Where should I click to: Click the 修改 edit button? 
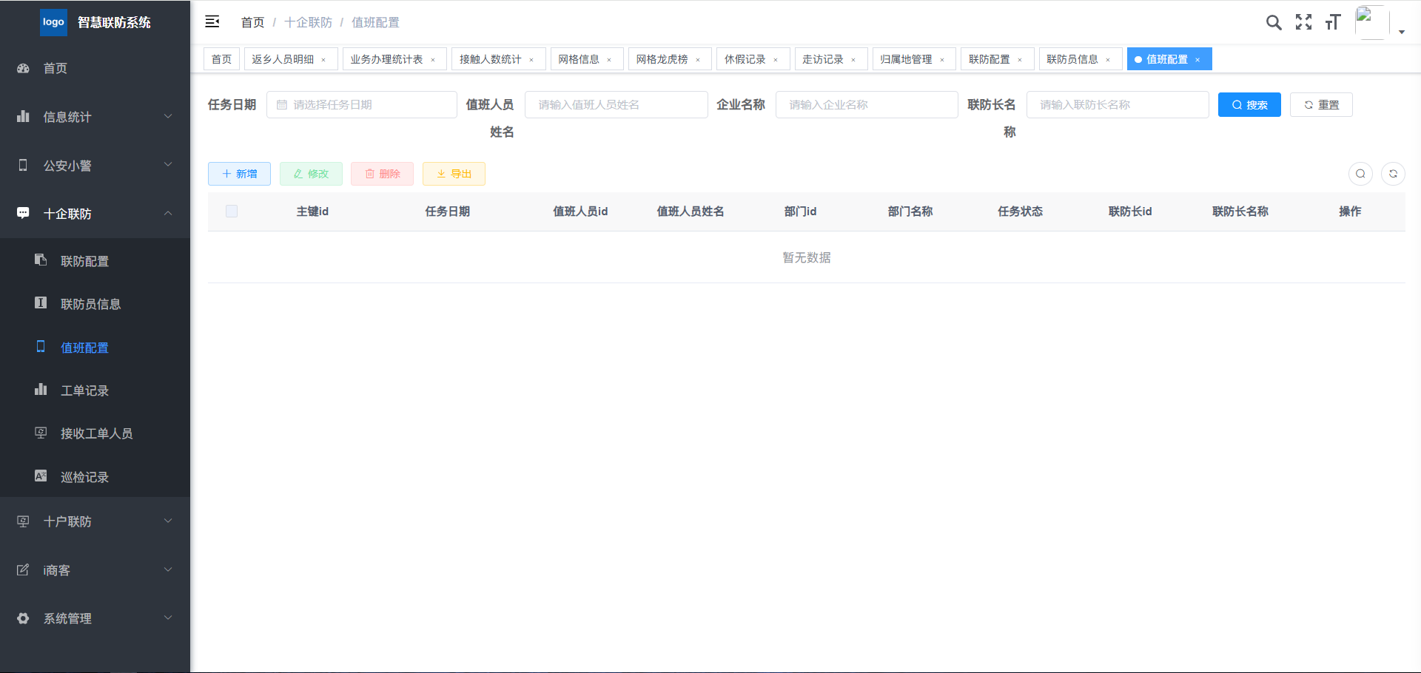coord(311,174)
